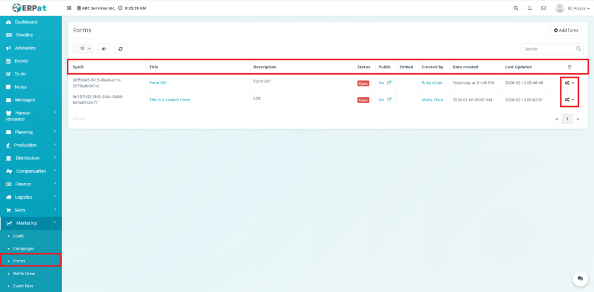Viewport: 594px width, 292px height.
Task: Click the column menu icon in table header
Action: click(569, 67)
